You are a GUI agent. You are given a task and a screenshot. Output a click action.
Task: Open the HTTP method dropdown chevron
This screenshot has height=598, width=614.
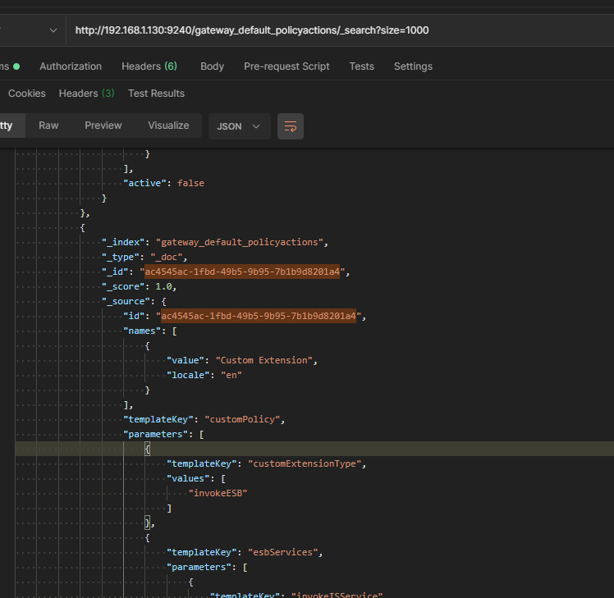click(x=54, y=30)
